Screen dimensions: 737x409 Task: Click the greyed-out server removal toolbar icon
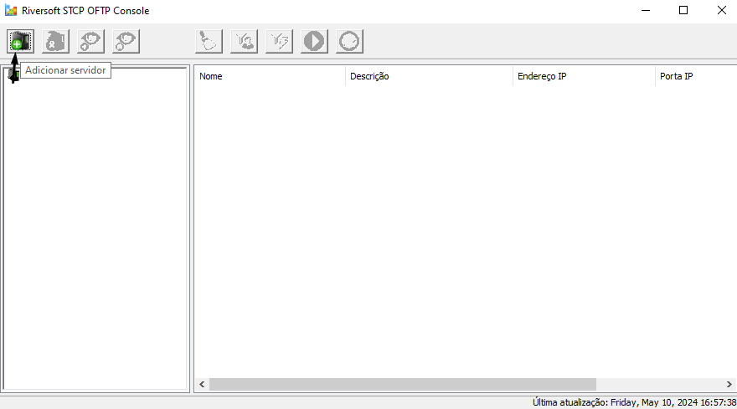(55, 41)
